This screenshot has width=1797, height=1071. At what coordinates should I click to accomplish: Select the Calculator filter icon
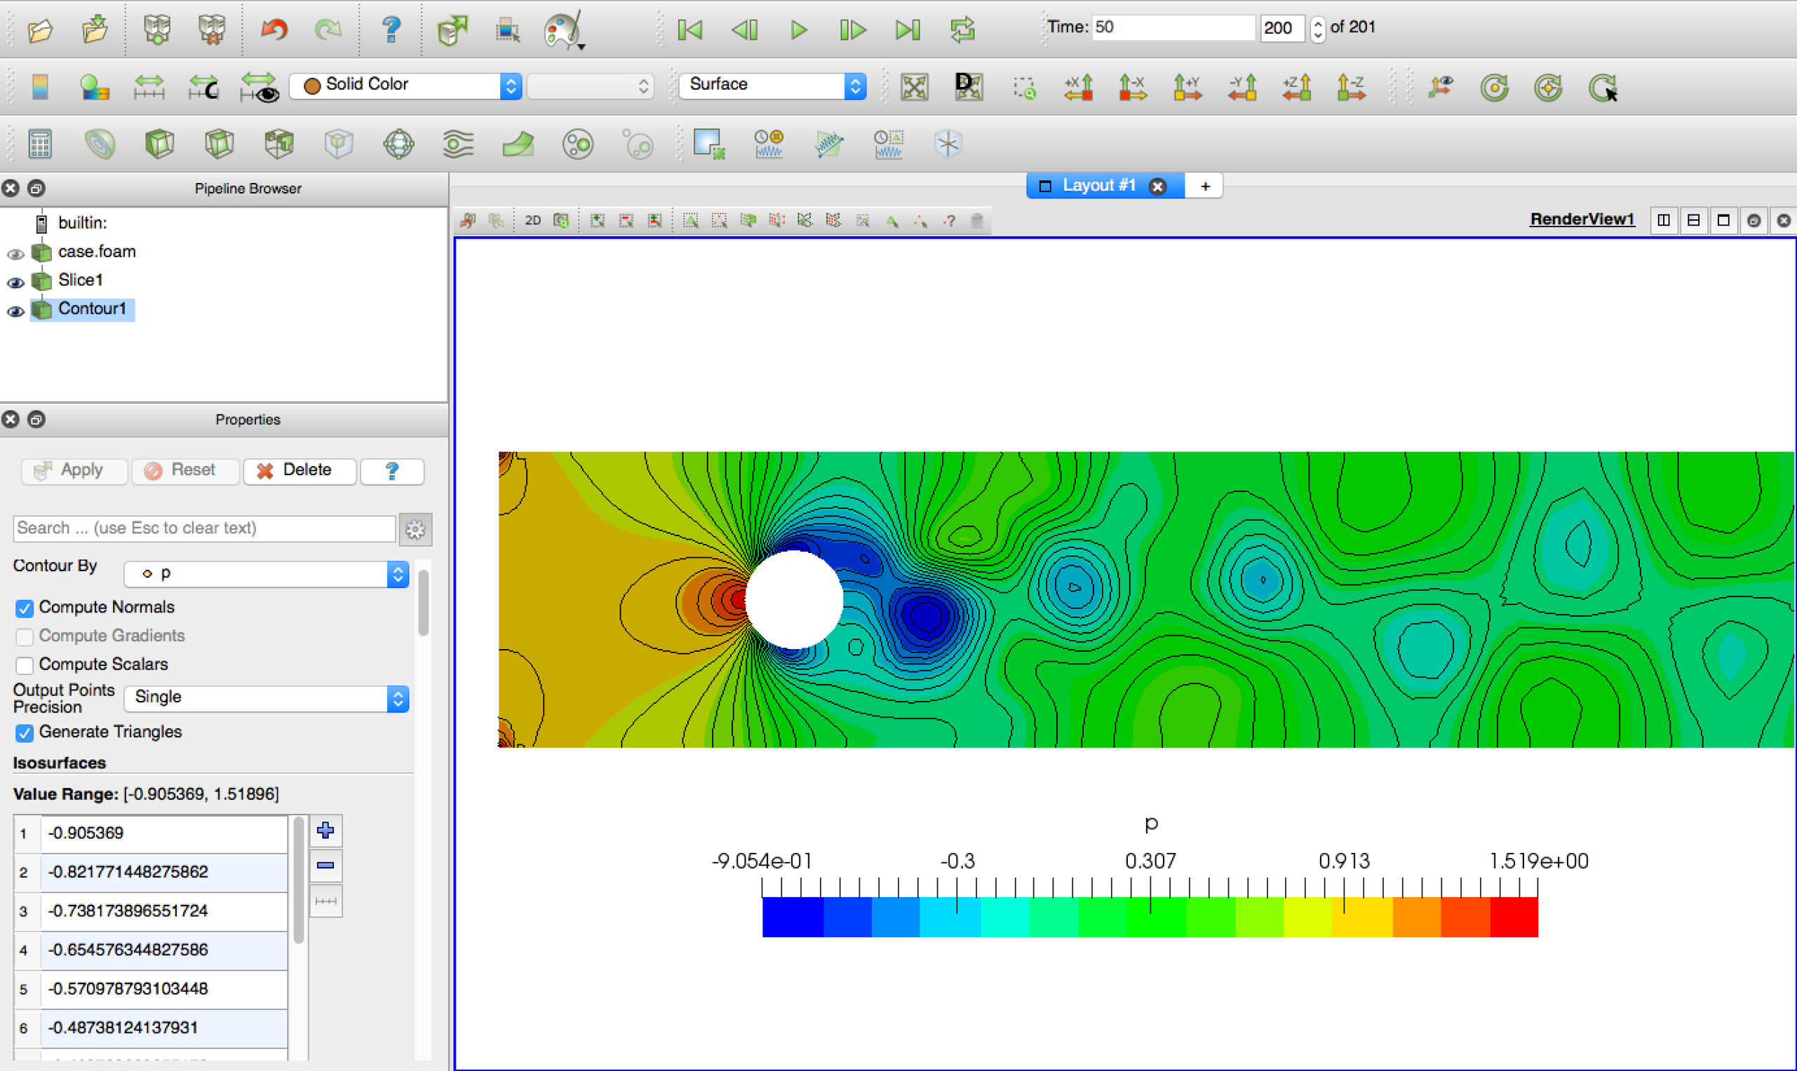[x=40, y=144]
